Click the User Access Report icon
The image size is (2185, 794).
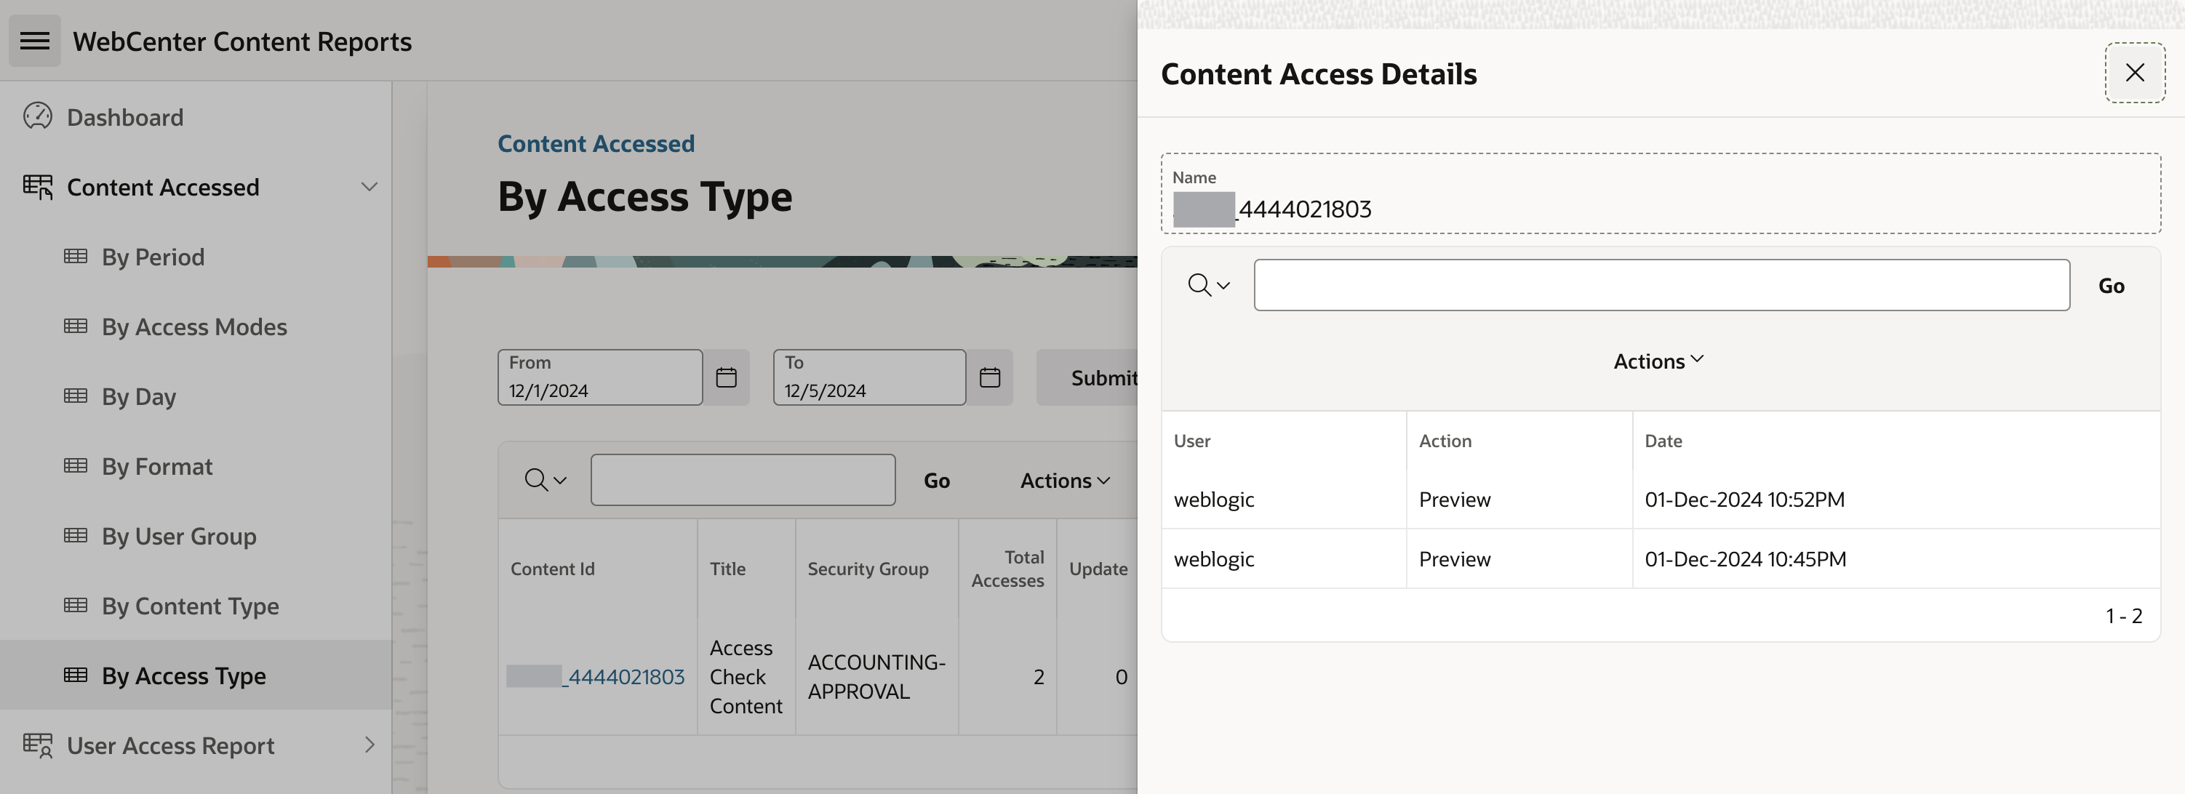37,745
